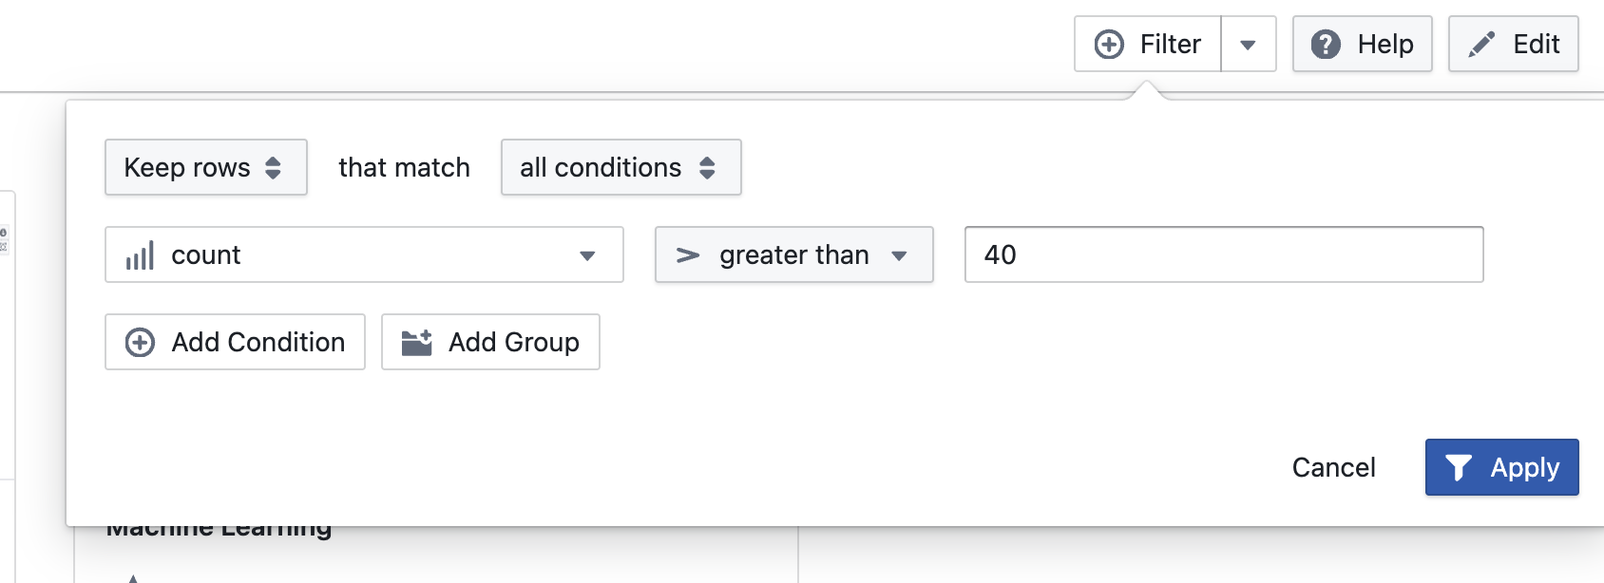Click the value field containing 40
This screenshot has width=1604, height=583.
[1223, 254]
